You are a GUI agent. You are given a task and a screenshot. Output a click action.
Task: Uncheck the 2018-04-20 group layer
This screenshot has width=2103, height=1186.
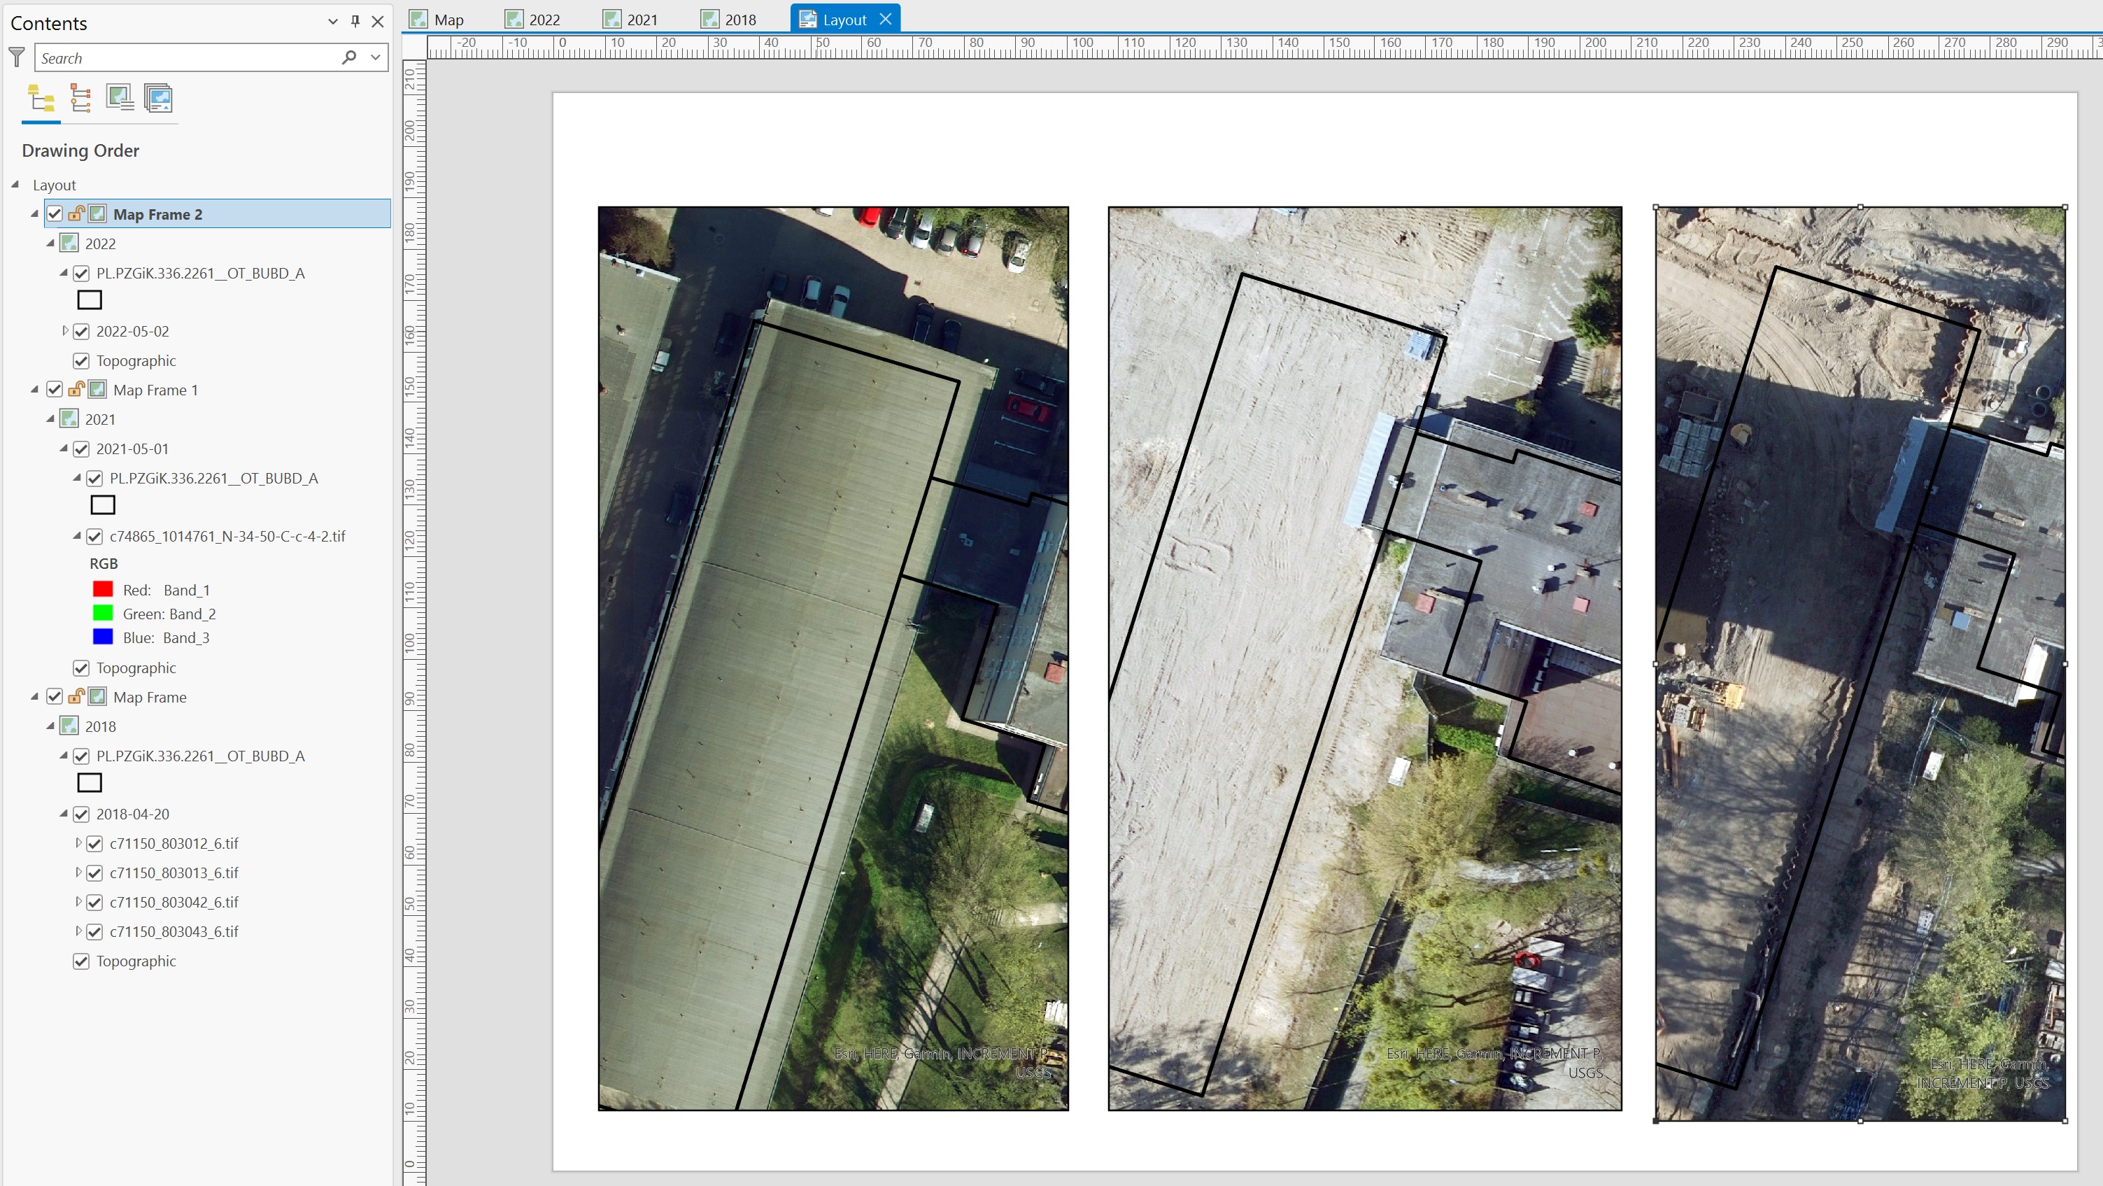(81, 814)
